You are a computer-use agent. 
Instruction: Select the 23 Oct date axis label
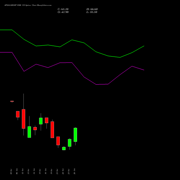[x=69, y=171]
